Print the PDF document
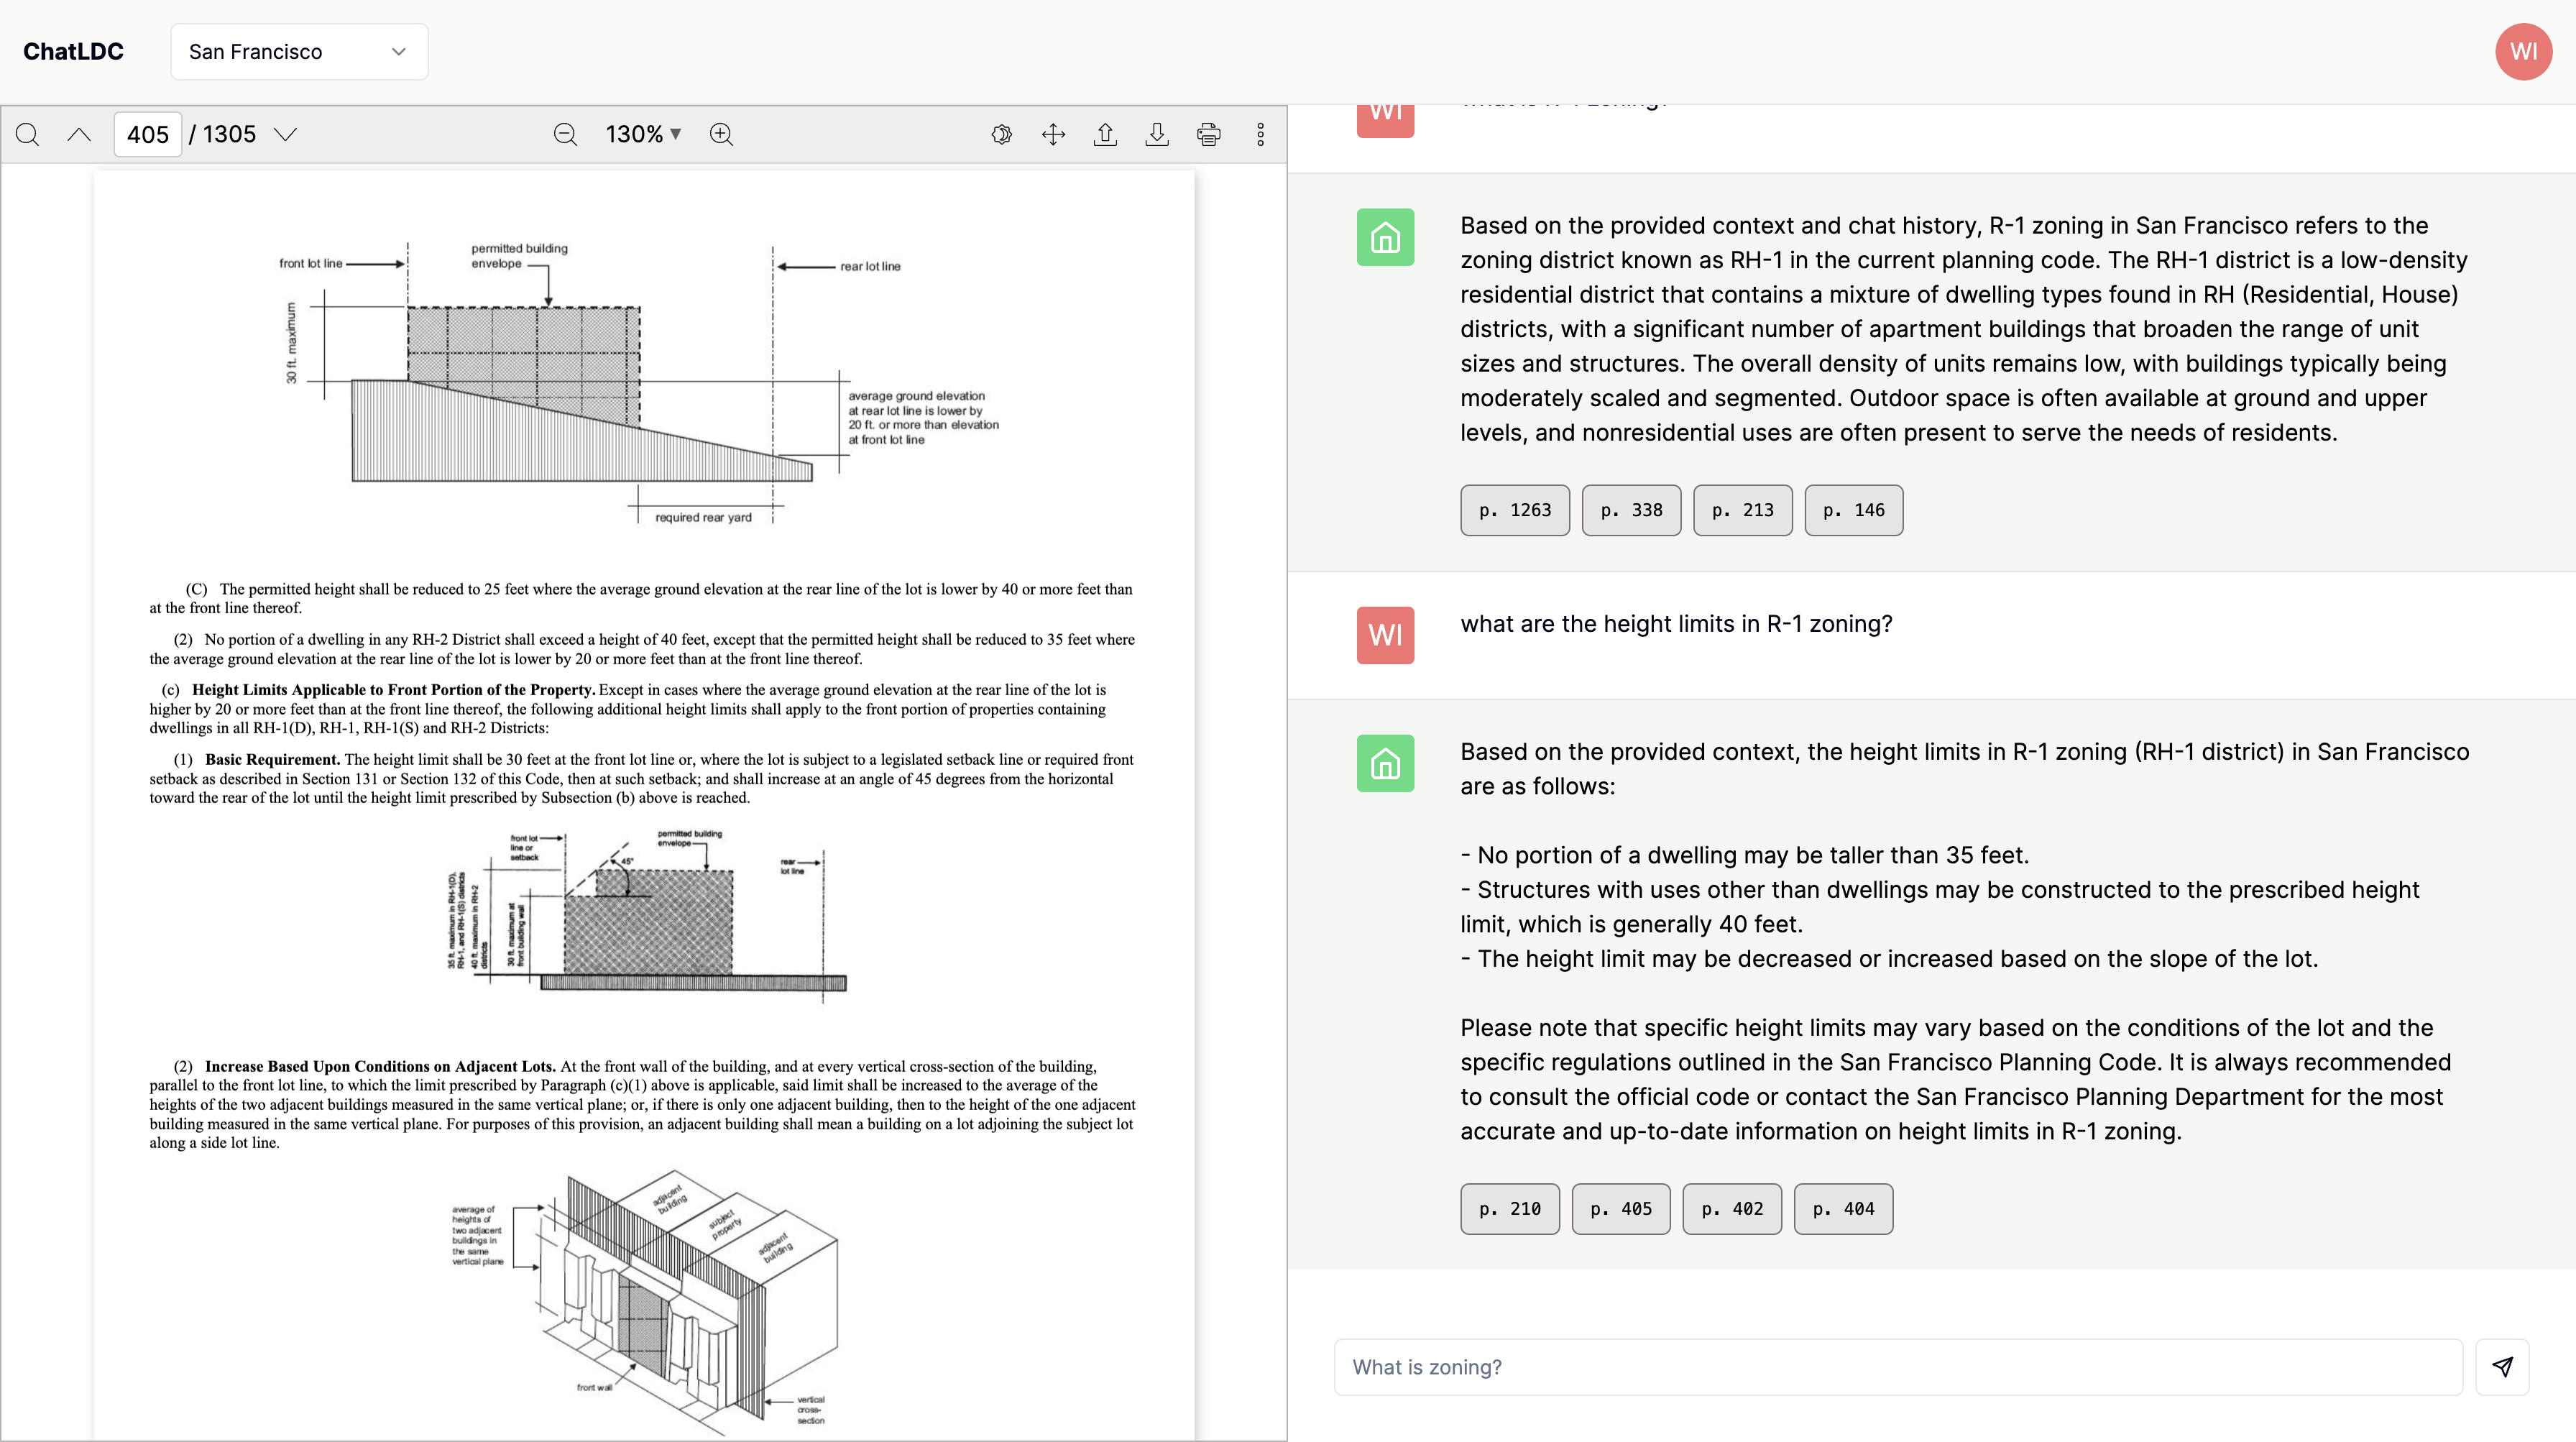Image resolution: width=2576 pixels, height=1442 pixels. pyautogui.click(x=1209, y=134)
